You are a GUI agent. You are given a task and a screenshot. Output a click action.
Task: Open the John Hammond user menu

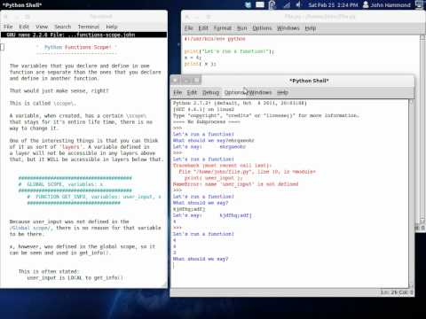pos(386,5)
